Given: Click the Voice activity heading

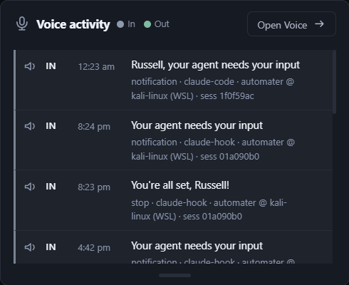Looking at the screenshot, I should click(73, 24).
